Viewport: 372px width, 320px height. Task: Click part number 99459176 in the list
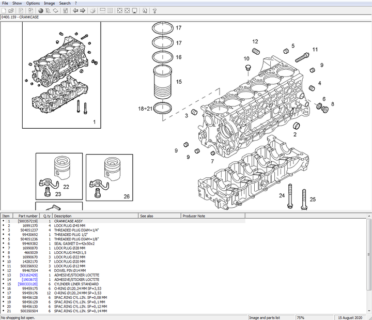(30, 293)
